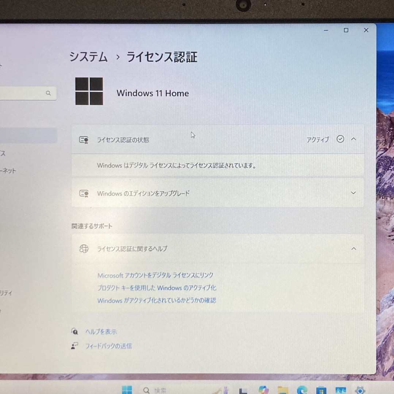The height and width of the screenshot is (394, 394).
Task: Close the Settings window
Action: pyautogui.click(x=366, y=30)
